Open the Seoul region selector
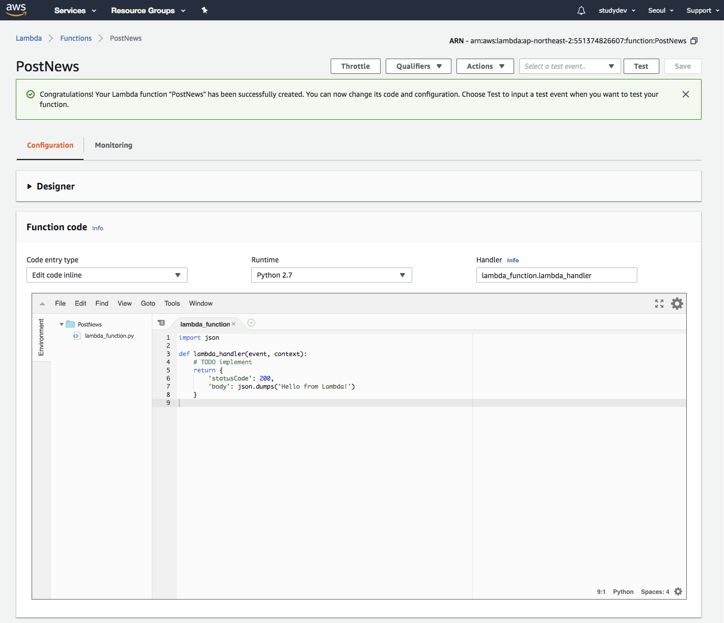The width and height of the screenshot is (724, 623). point(661,10)
